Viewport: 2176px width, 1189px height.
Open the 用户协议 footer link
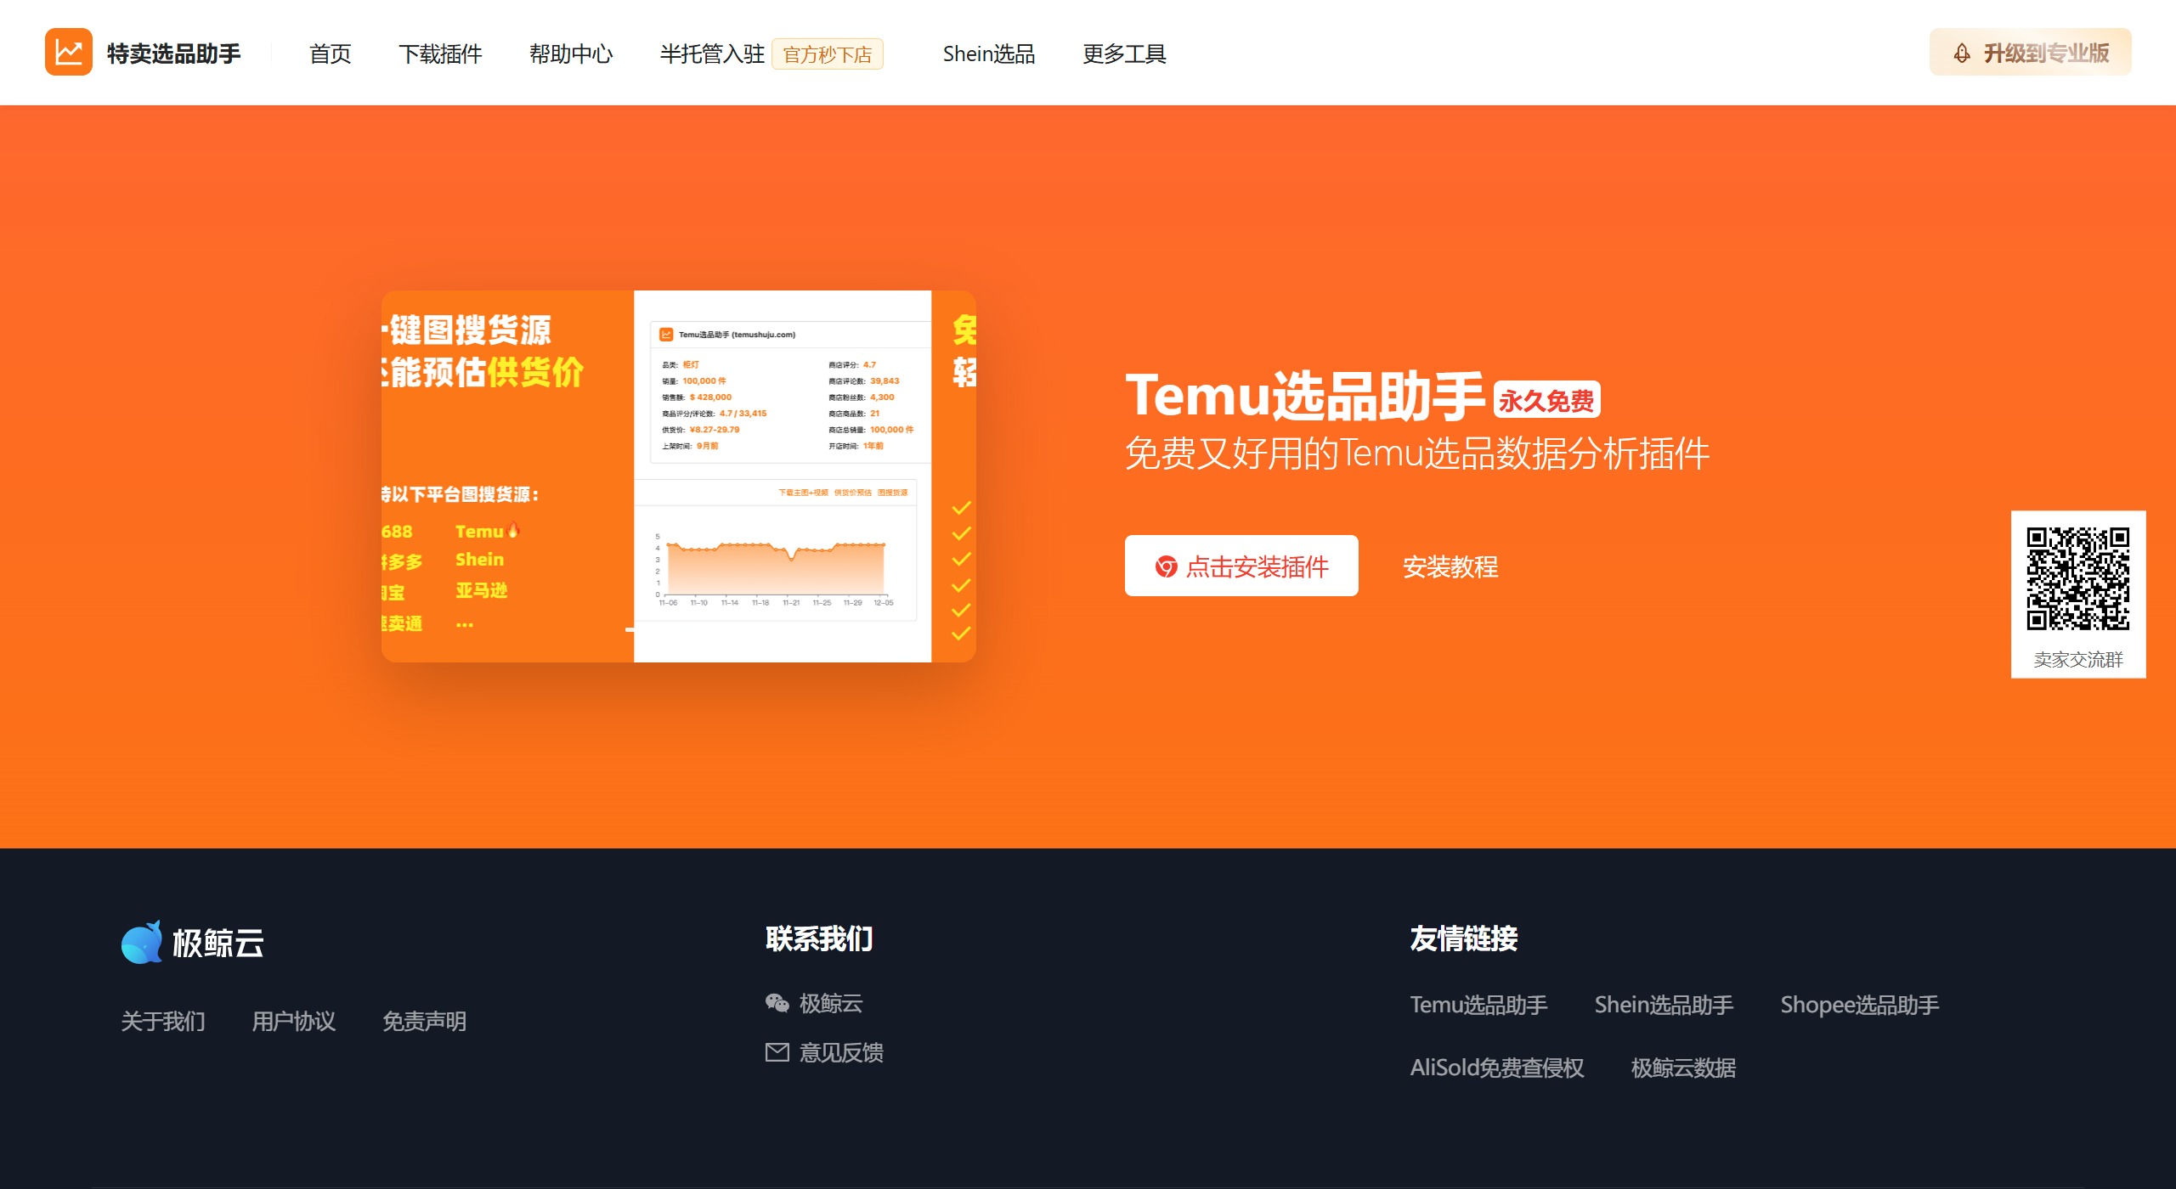[x=293, y=1021]
